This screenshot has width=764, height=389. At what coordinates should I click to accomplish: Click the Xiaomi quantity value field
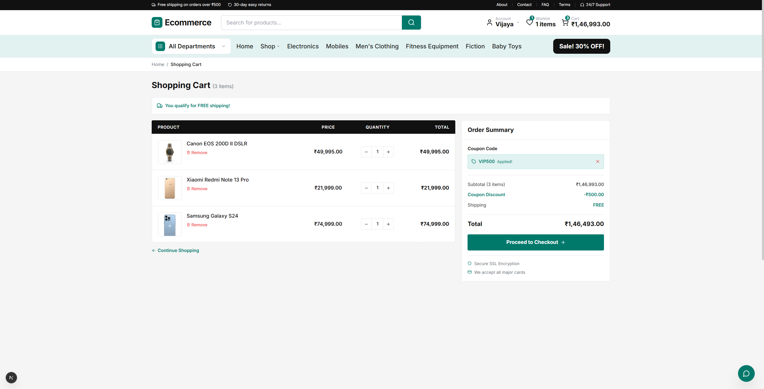point(377,188)
